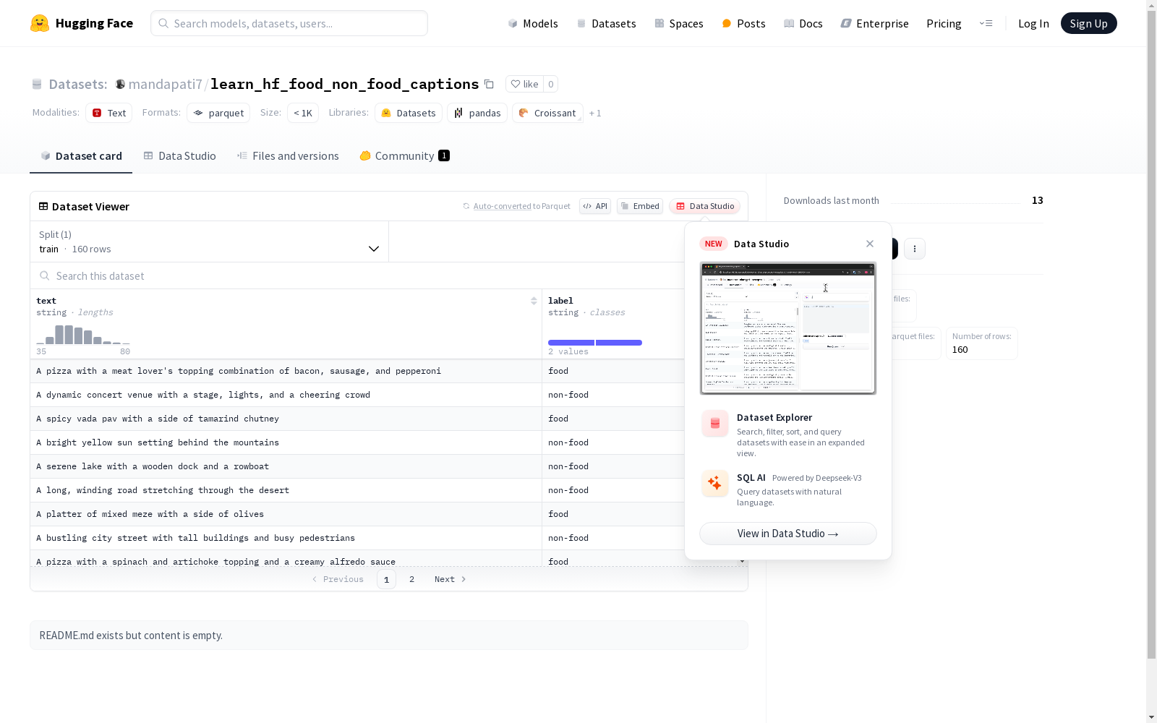Select the 'A pizza with a meat lover's' cell
The width and height of the screenshot is (1157, 723).
click(286, 371)
